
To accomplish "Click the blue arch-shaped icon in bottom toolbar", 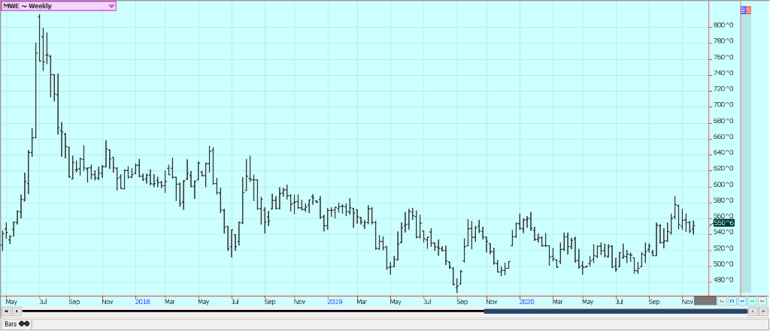I will [x=732, y=301].
